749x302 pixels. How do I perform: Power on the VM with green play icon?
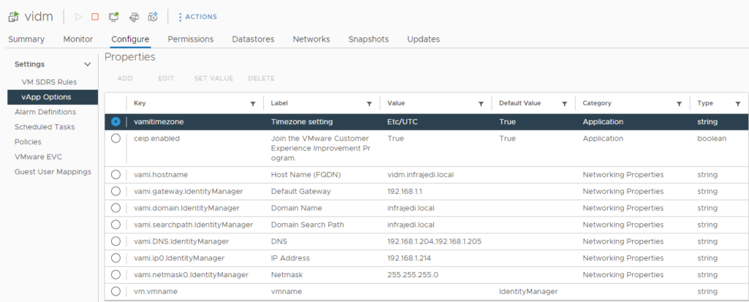point(79,17)
